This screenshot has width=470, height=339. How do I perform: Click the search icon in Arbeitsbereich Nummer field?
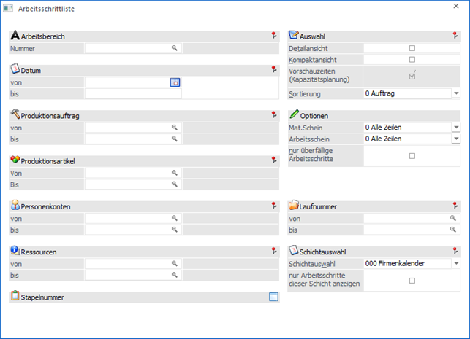tap(175, 48)
